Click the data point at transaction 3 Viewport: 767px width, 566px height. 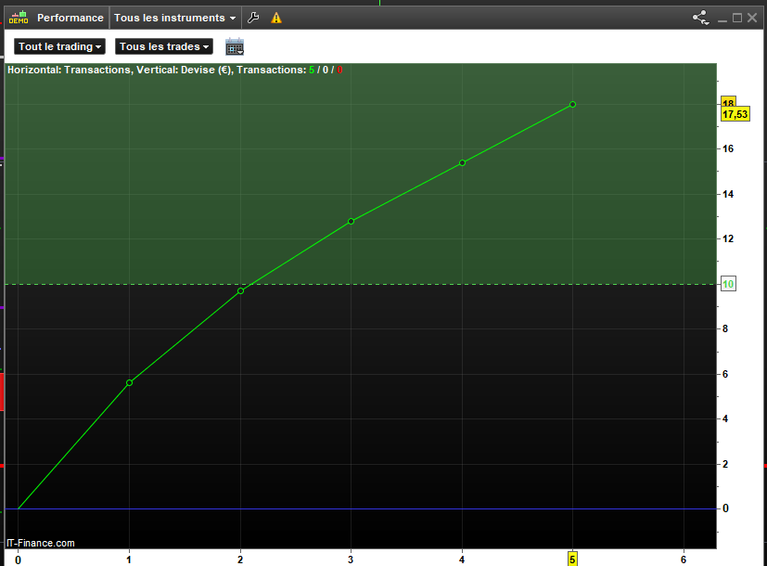[352, 221]
